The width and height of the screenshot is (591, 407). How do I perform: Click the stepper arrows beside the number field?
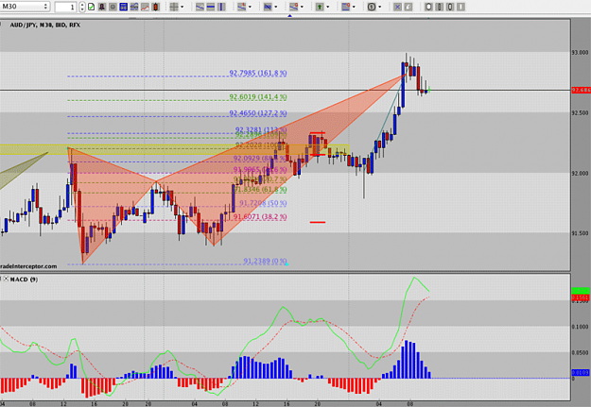click(81, 7)
